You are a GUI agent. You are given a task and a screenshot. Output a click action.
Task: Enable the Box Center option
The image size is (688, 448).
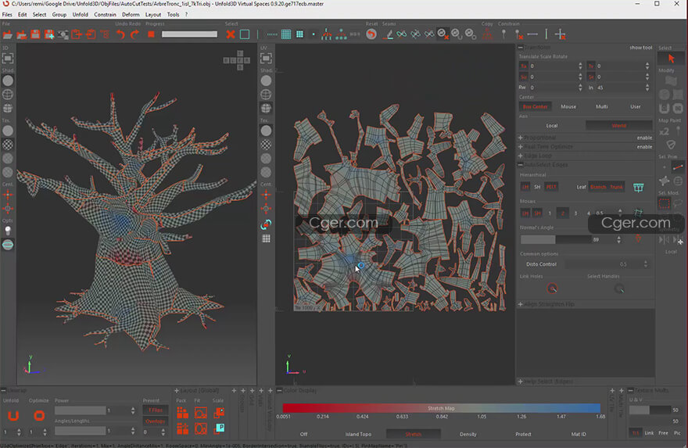coord(536,106)
